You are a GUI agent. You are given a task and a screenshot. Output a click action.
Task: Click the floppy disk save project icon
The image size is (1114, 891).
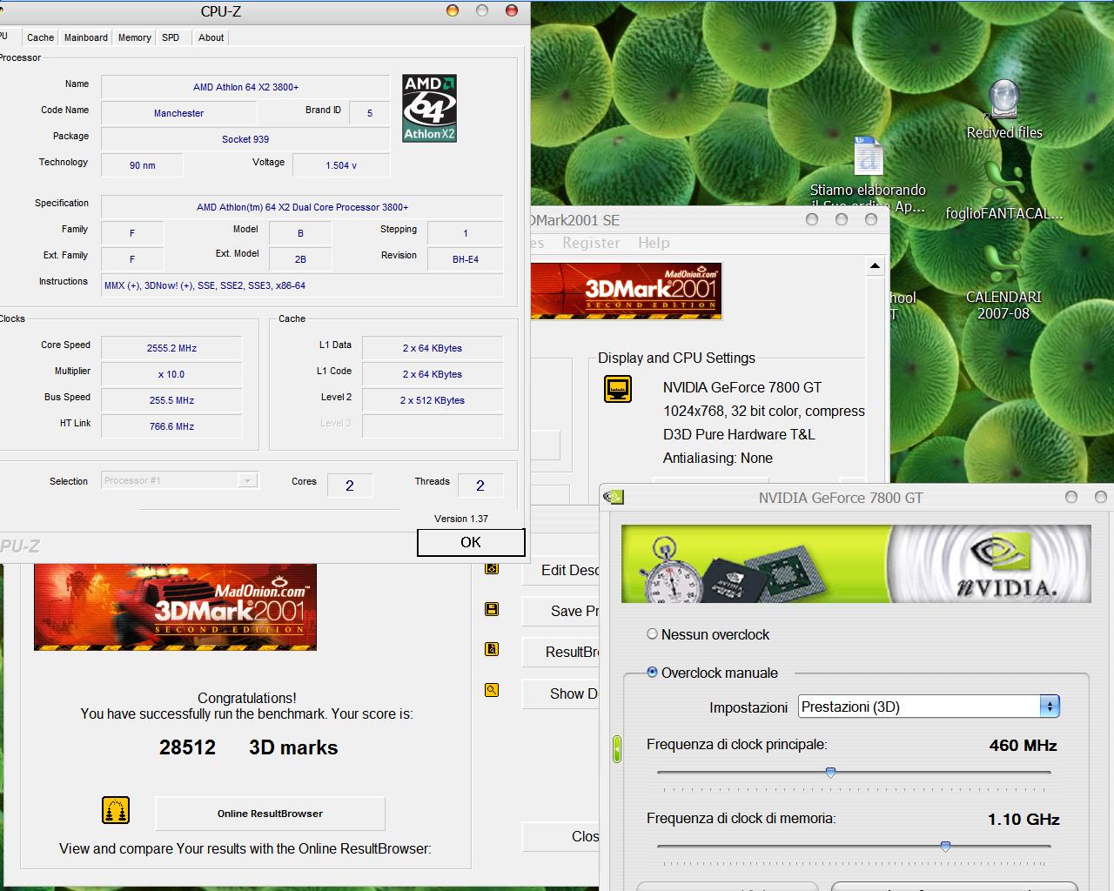coord(492,609)
